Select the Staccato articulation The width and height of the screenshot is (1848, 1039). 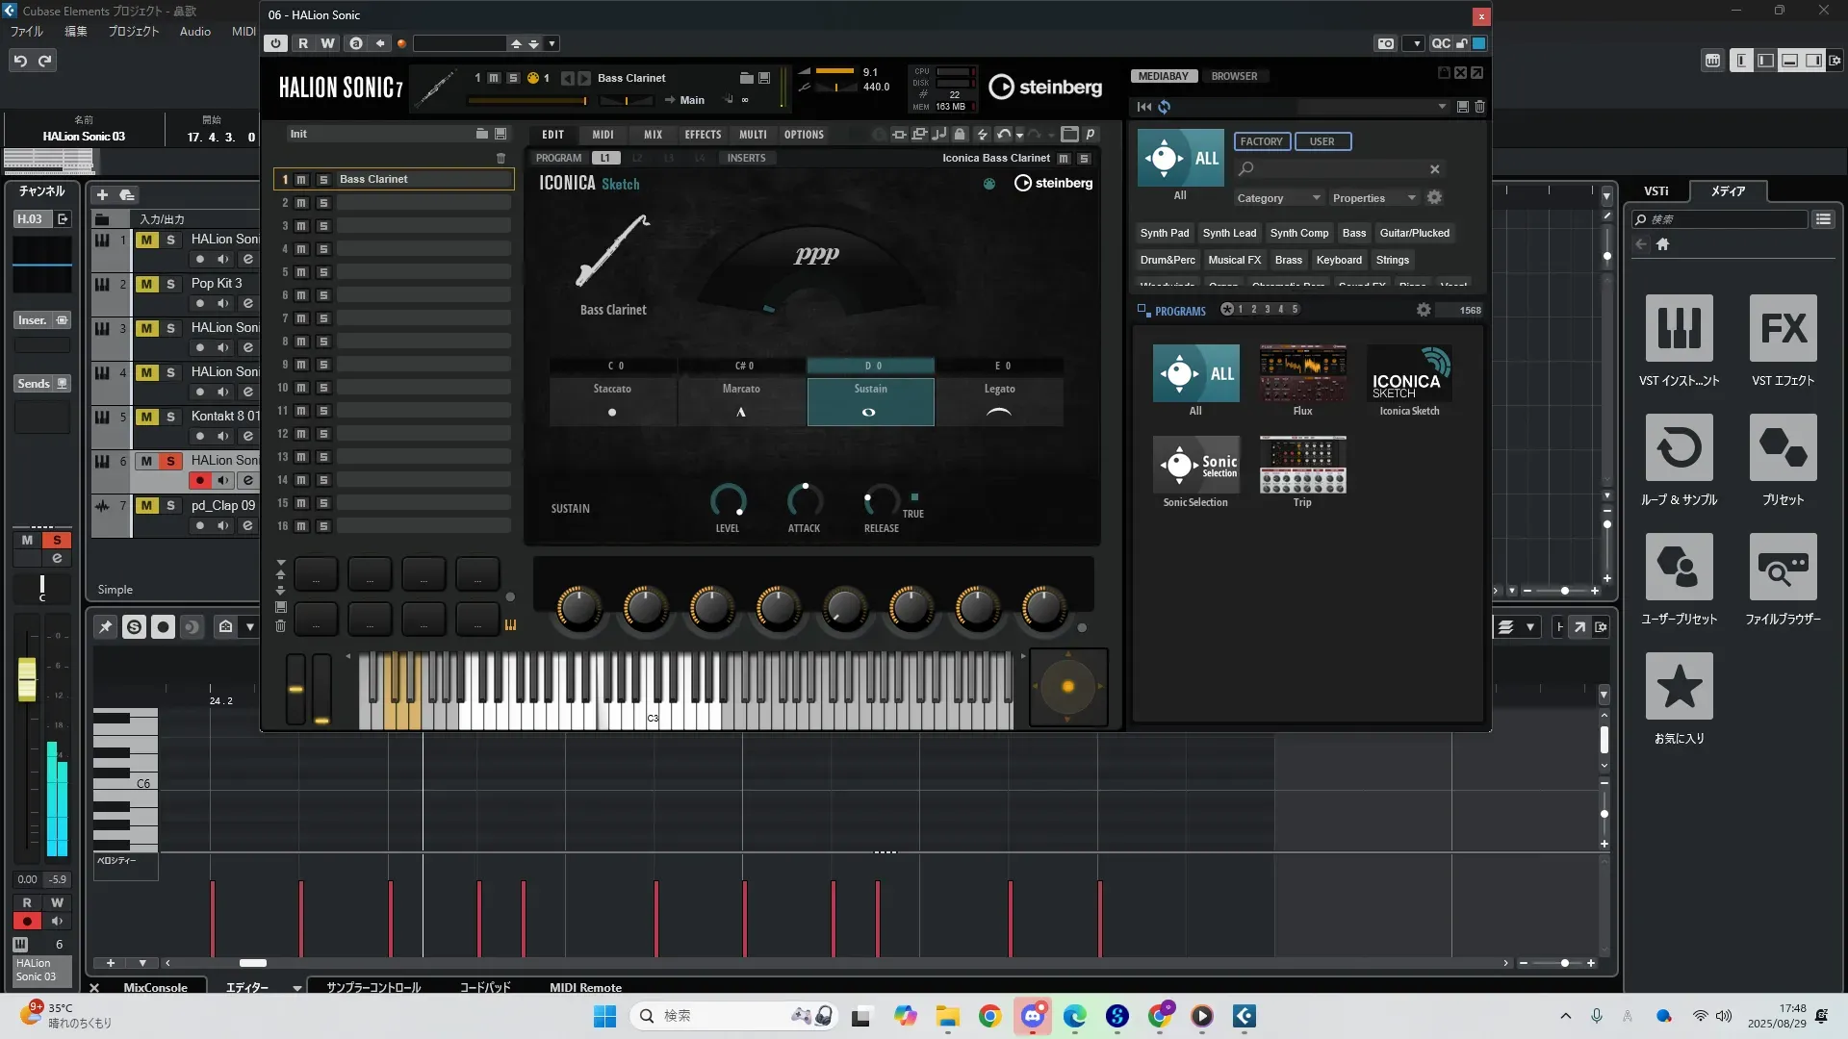coord(612,400)
